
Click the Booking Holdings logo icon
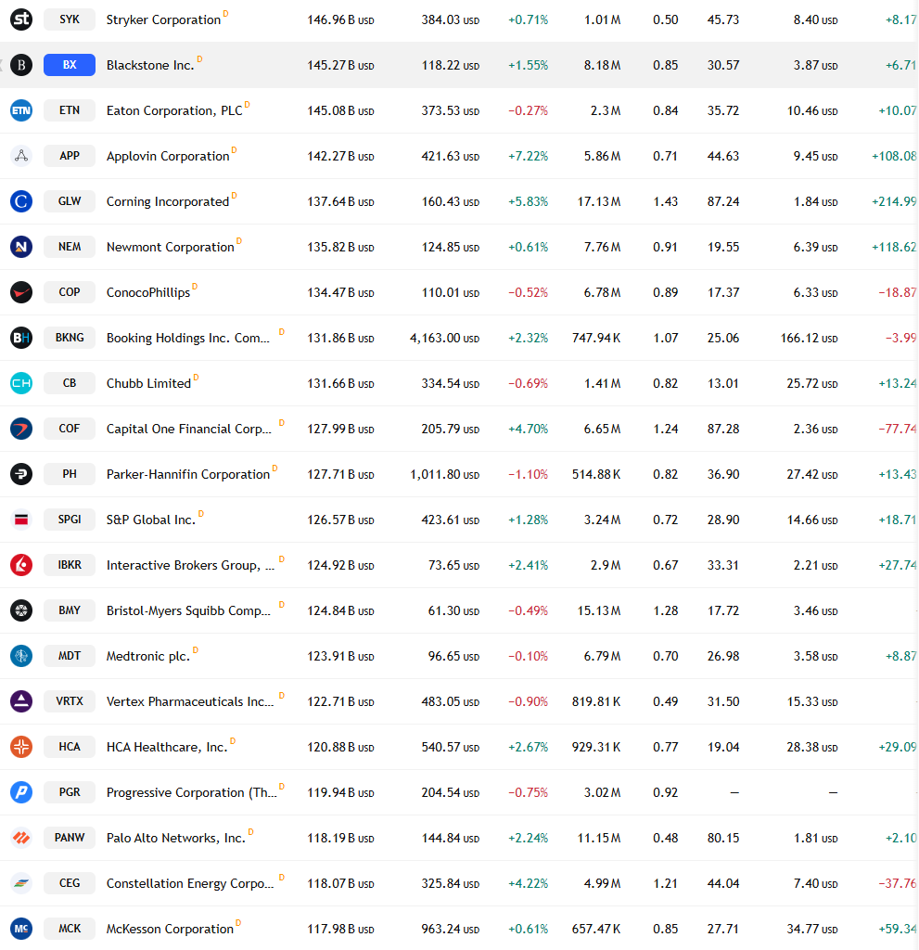point(21,338)
